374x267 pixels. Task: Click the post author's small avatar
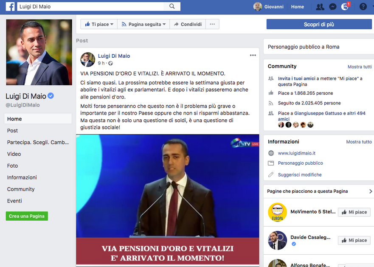tap(87, 59)
